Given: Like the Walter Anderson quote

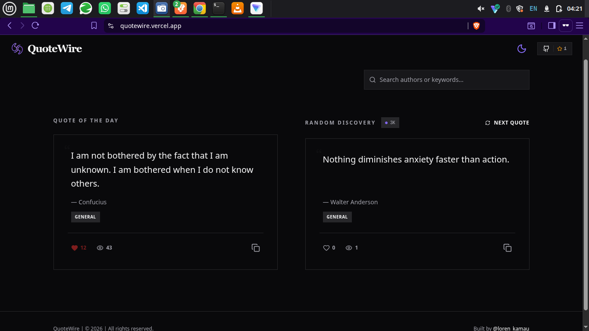Looking at the screenshot, I should pos(326,248).
